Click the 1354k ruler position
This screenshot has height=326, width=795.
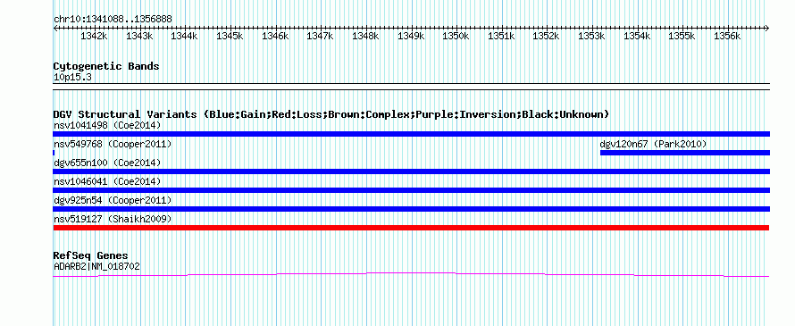[x=637, y=37]
